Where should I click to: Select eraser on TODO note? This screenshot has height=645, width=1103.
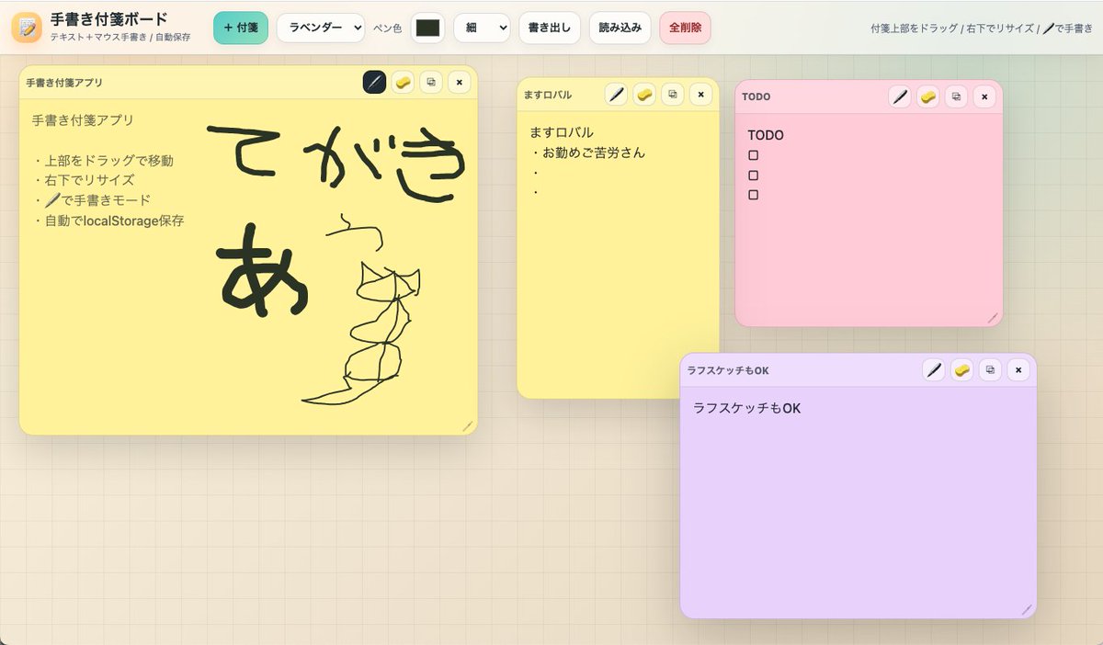(x=928, y=96)
